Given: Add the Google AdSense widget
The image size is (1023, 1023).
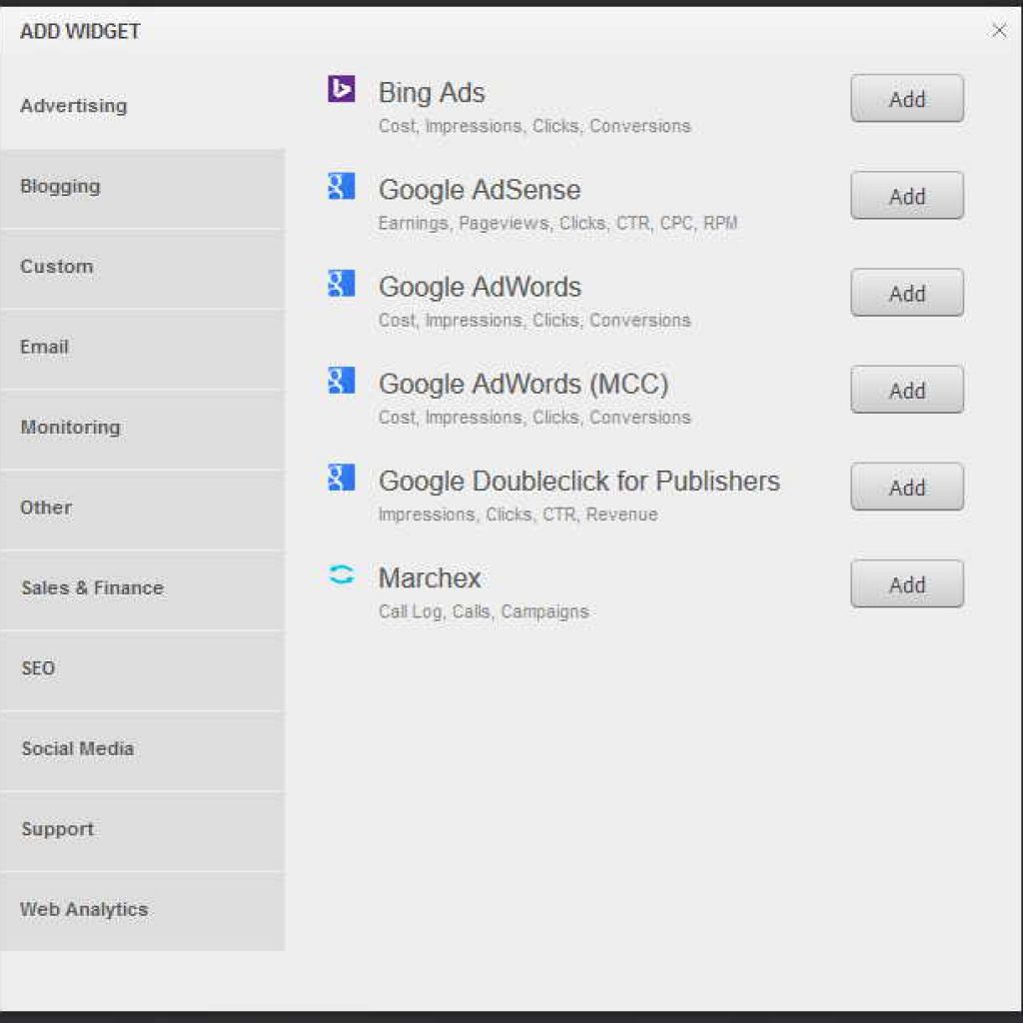Looking at the screenshot, I should point(907,196).
